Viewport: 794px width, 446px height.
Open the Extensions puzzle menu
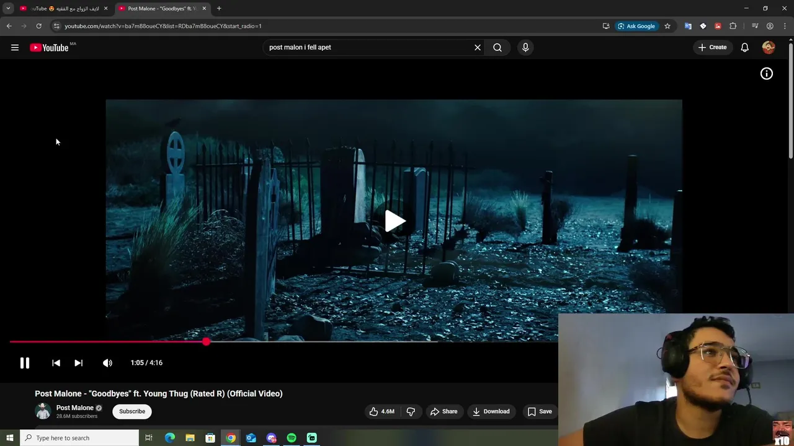coord(733,26)
